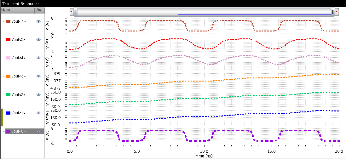Select the /out<4> signal entry
The width and height of the screenshot is (346, 159).
pos(19,58)
